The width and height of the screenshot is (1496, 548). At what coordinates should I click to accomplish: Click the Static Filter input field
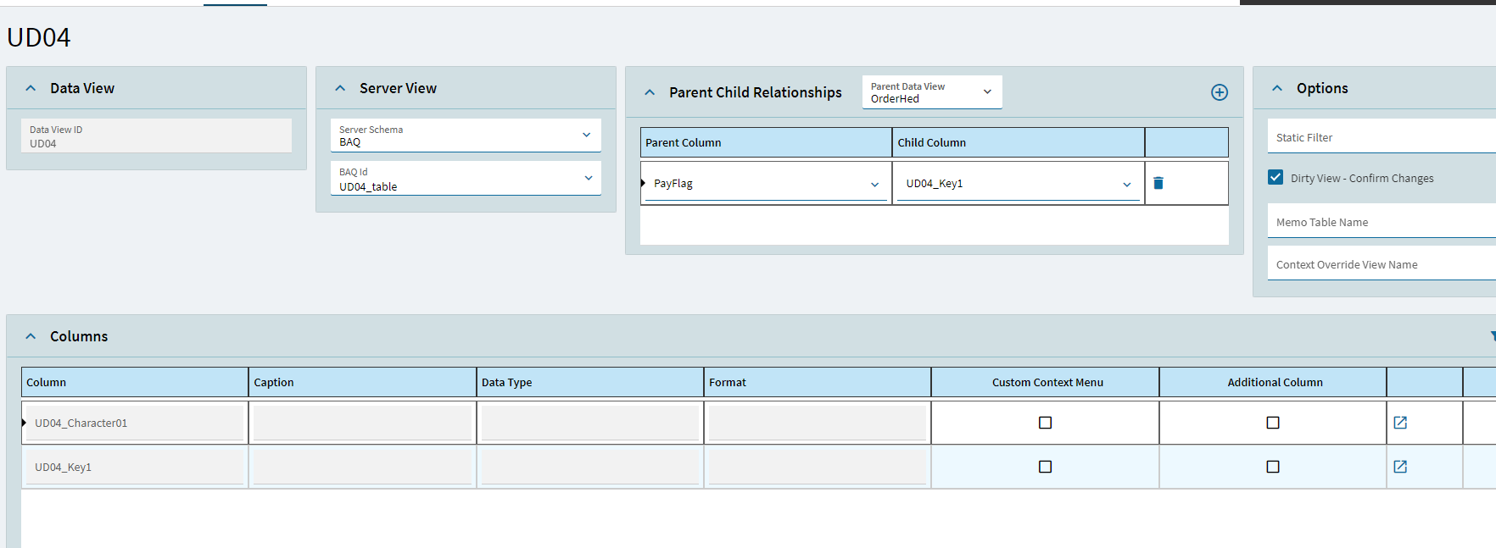pos(1382,137)
